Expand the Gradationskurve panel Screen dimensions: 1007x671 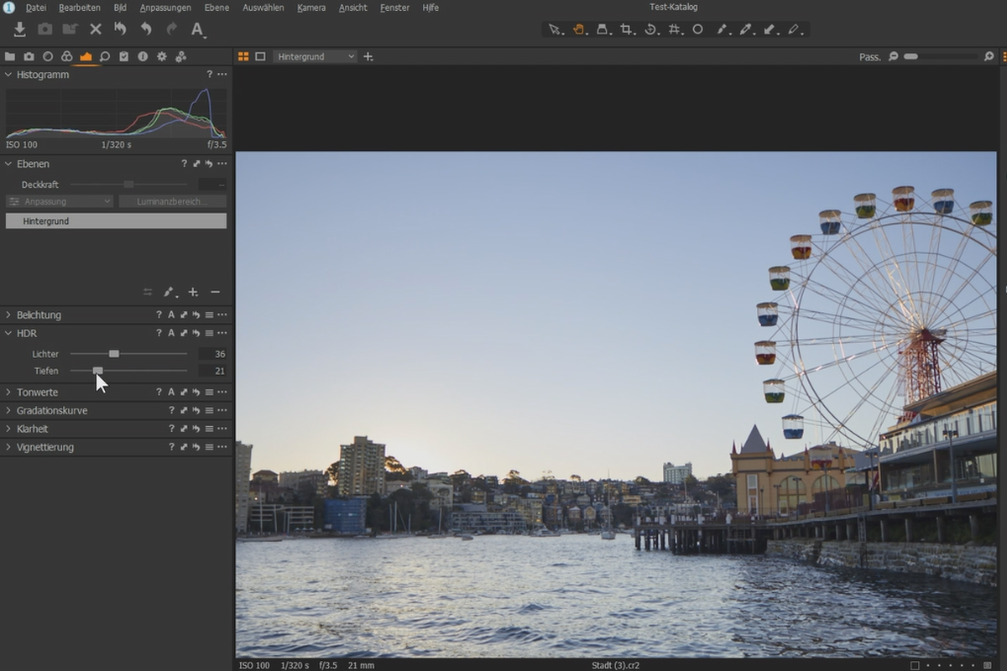click(x=8, y=410)
